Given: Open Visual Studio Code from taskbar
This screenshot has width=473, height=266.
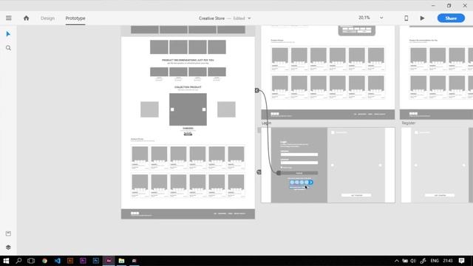Looking at the screenshot, I should tap(58, 261).
